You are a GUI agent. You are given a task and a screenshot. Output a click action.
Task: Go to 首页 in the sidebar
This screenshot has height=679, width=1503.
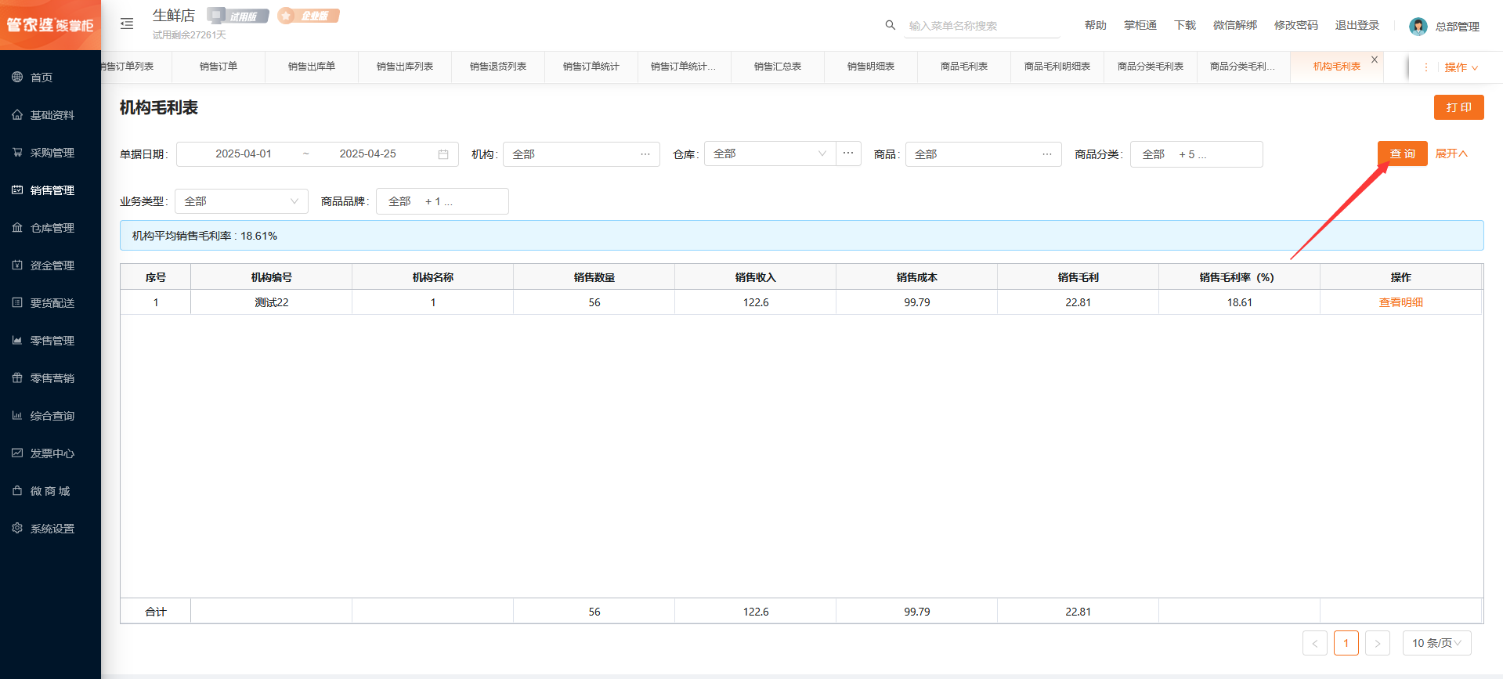click(41, 78)
